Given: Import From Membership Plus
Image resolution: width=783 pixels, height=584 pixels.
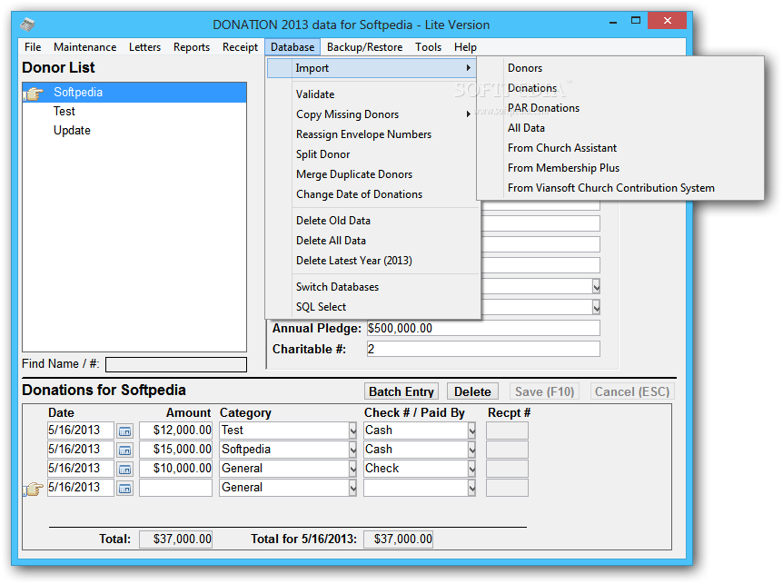Looking at the screenshot, I should coord(620,168).
